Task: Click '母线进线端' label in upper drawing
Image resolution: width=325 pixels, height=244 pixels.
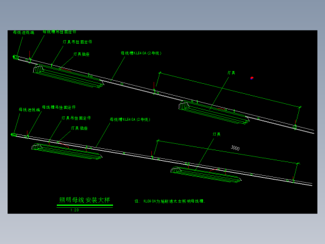Action: (24, 33)
